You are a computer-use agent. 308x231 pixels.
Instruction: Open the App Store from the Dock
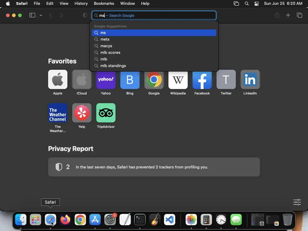tap(95, 220)
